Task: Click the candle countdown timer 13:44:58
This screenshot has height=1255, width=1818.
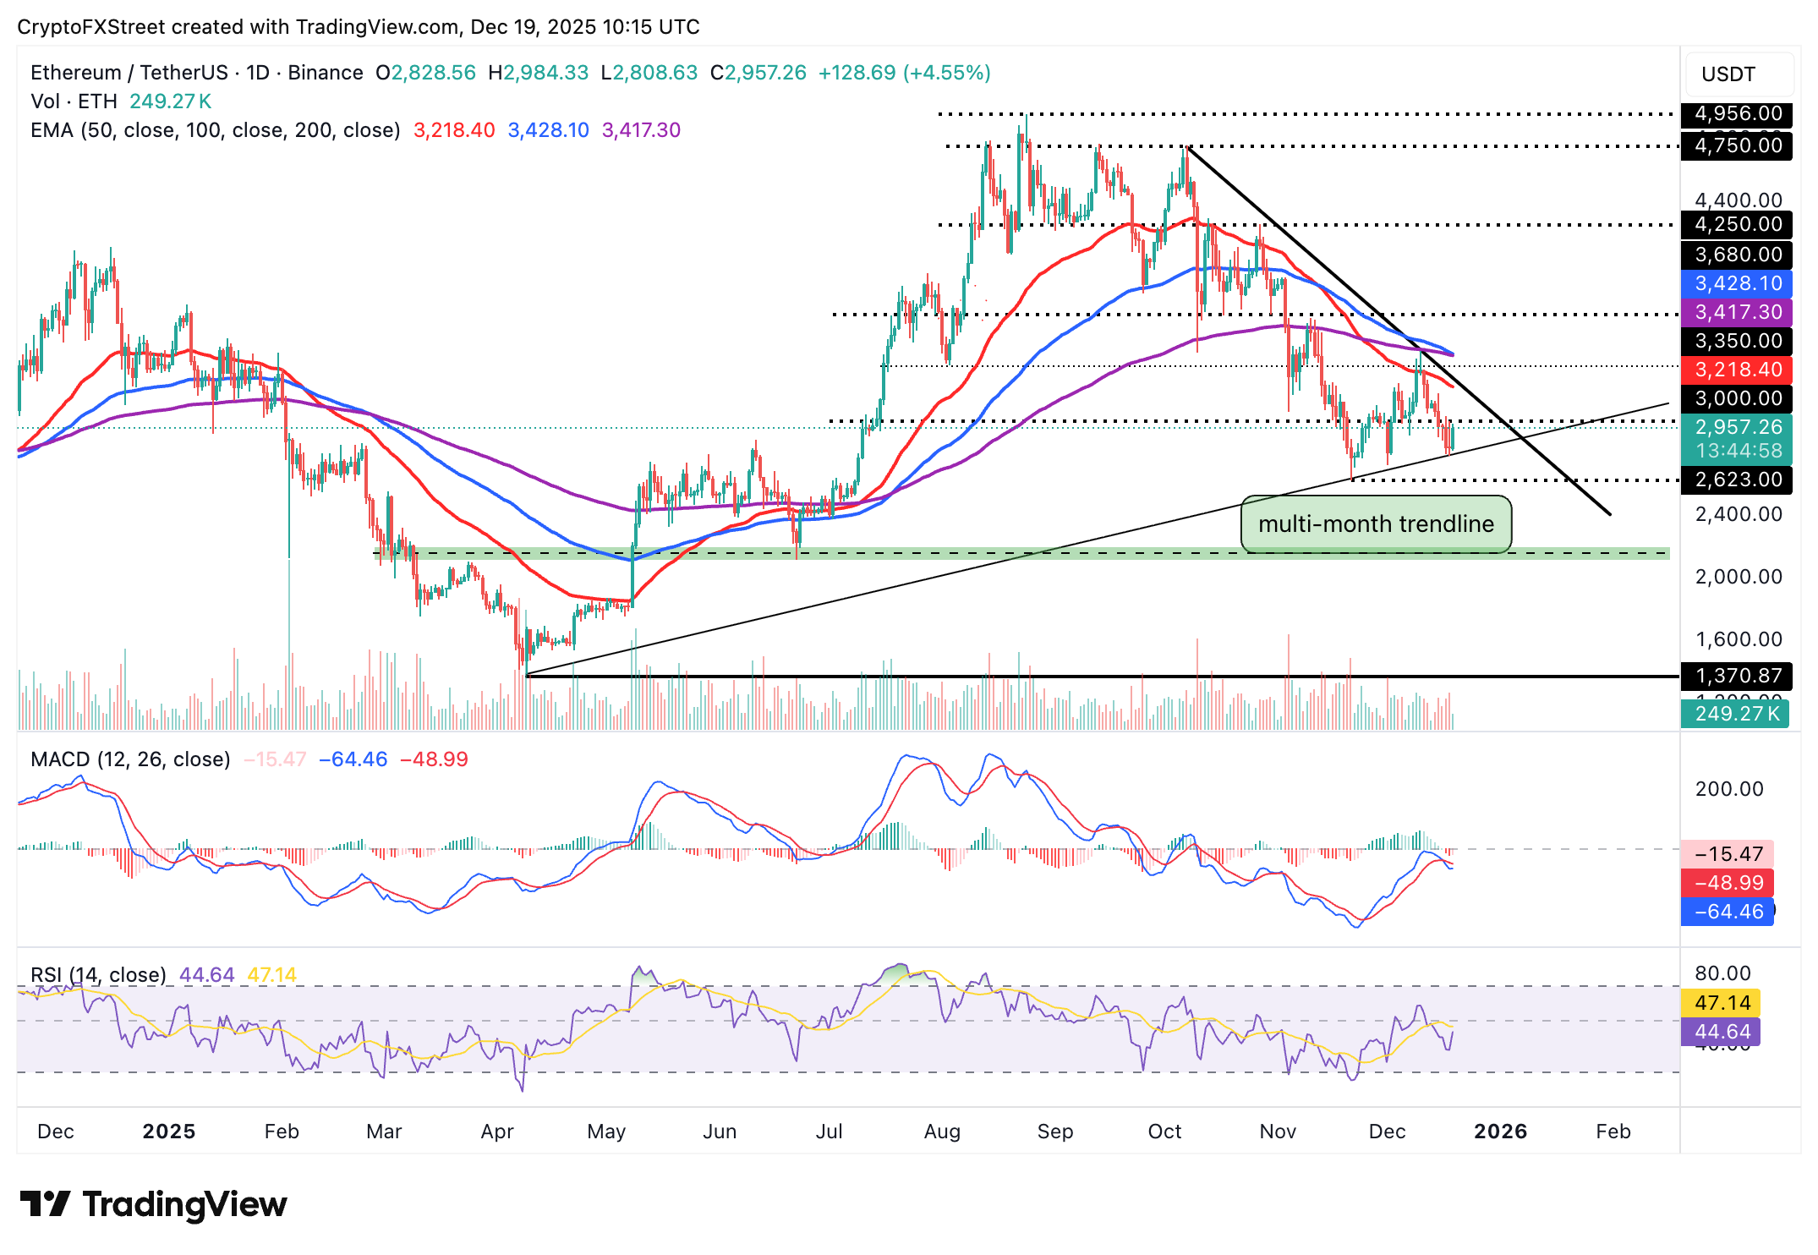Action: click(1738, 452)
